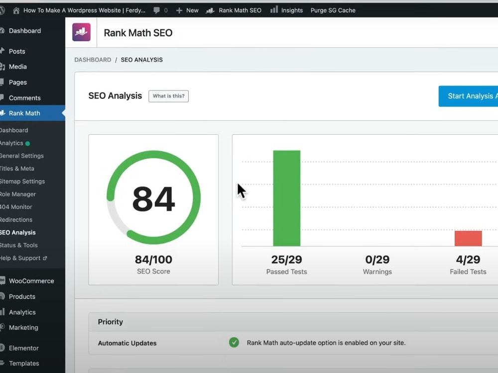Open the Products menu
Viewport: 498px width, 373px height.
22,296
